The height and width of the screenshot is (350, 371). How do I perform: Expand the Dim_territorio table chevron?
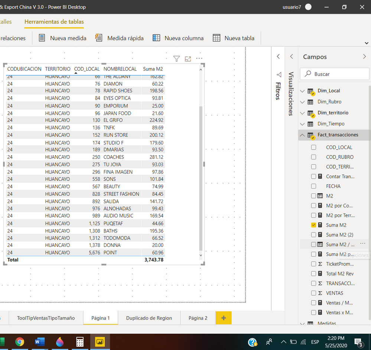point(302,113)
